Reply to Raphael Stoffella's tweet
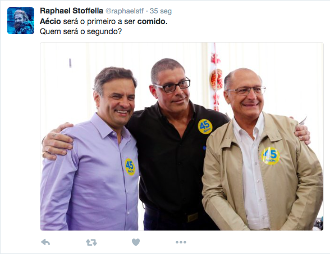 click(x=45, y=242)
